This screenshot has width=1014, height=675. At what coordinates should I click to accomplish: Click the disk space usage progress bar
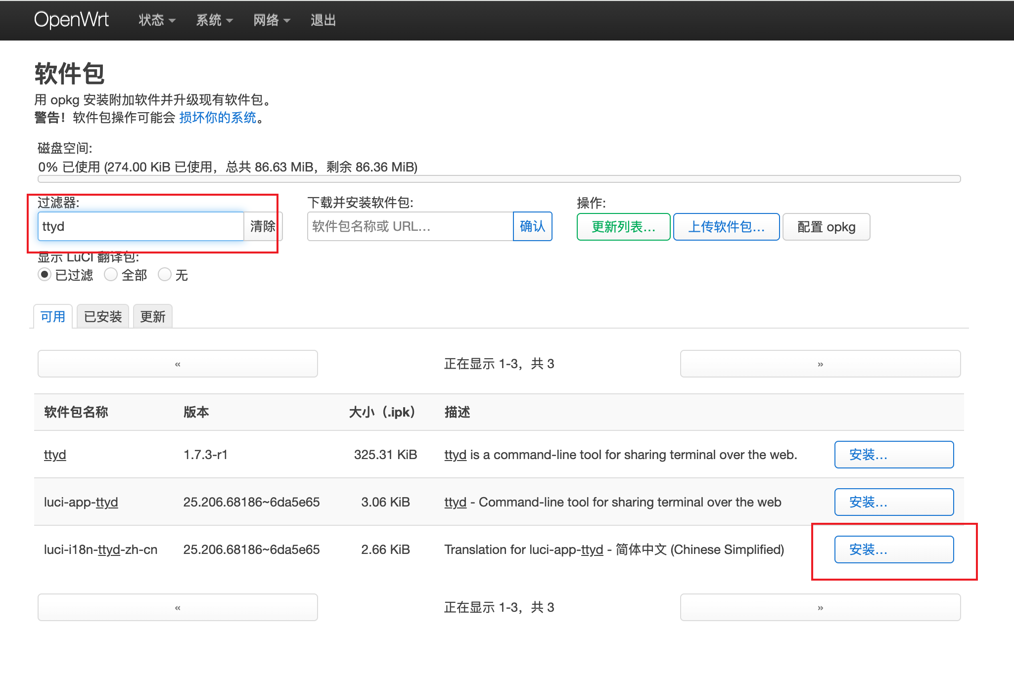click(x=499, y=179)
